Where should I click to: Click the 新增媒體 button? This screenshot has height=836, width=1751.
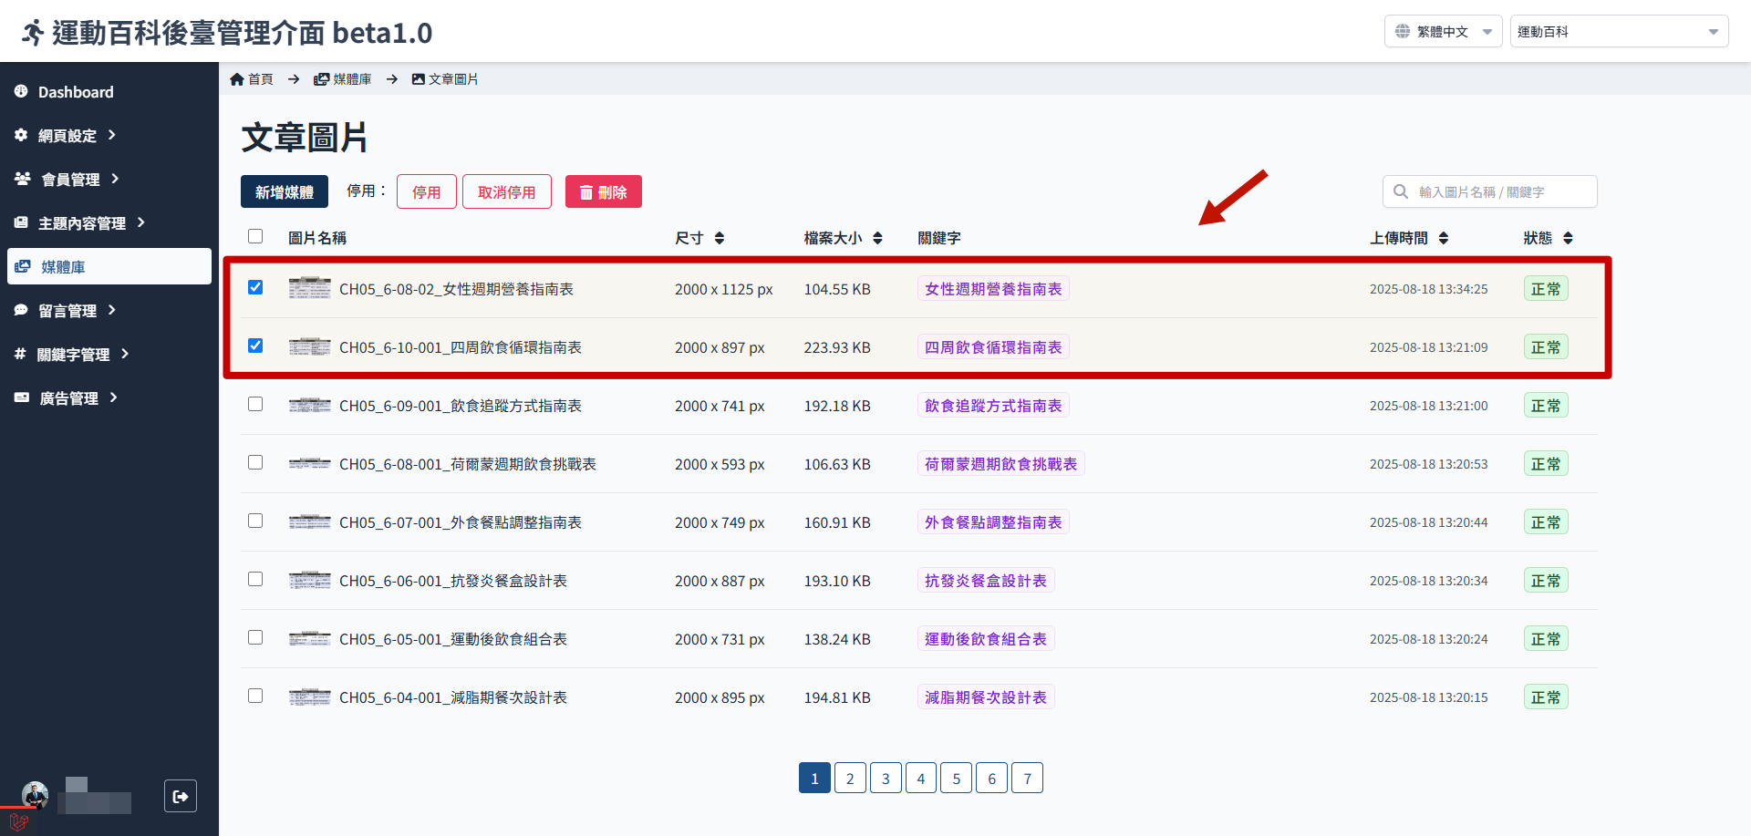(285, 191)
